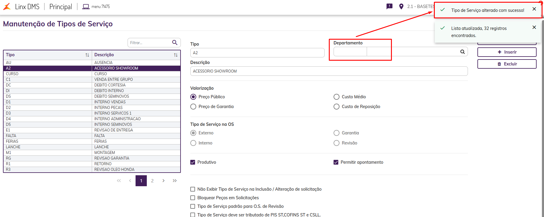Go to page 2 of the list

coord(152,181)
